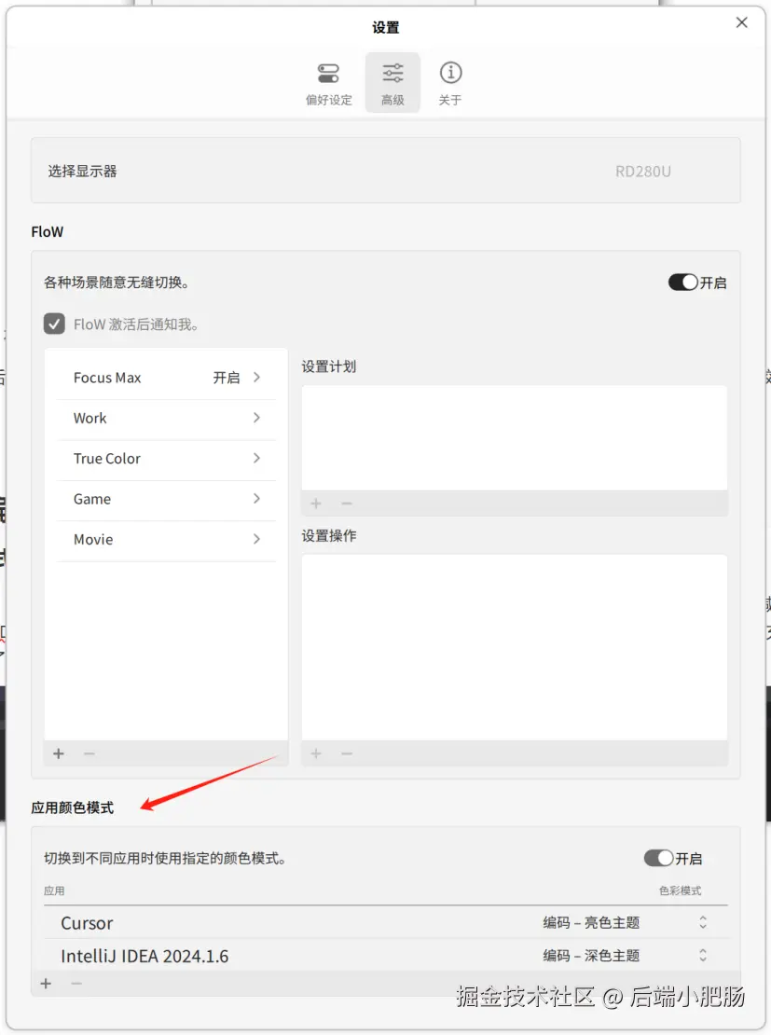771x1035 pixels.
Task: Expand the Work mode chevron
Action: (x=256, y=418)
